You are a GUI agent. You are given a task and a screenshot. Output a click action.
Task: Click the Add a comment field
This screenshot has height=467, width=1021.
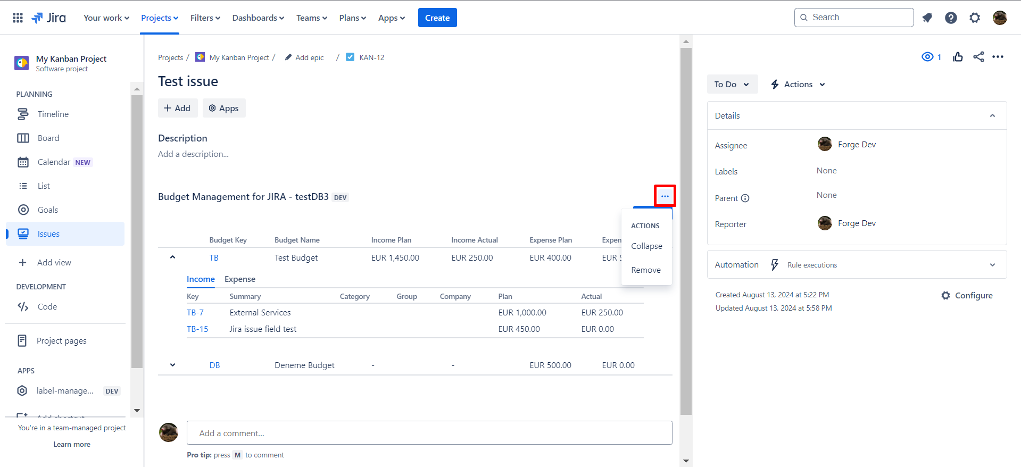click(x=429, y=433)
